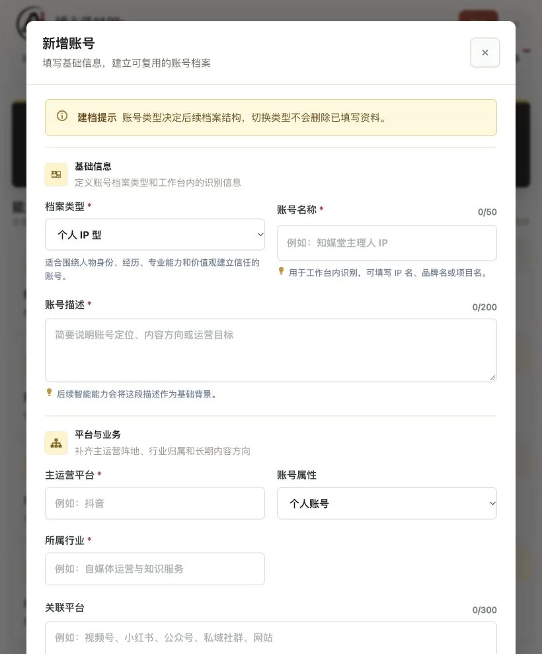Click the info icon beside 建档提示
542x654 pixels.
click(x=61, y=116)
